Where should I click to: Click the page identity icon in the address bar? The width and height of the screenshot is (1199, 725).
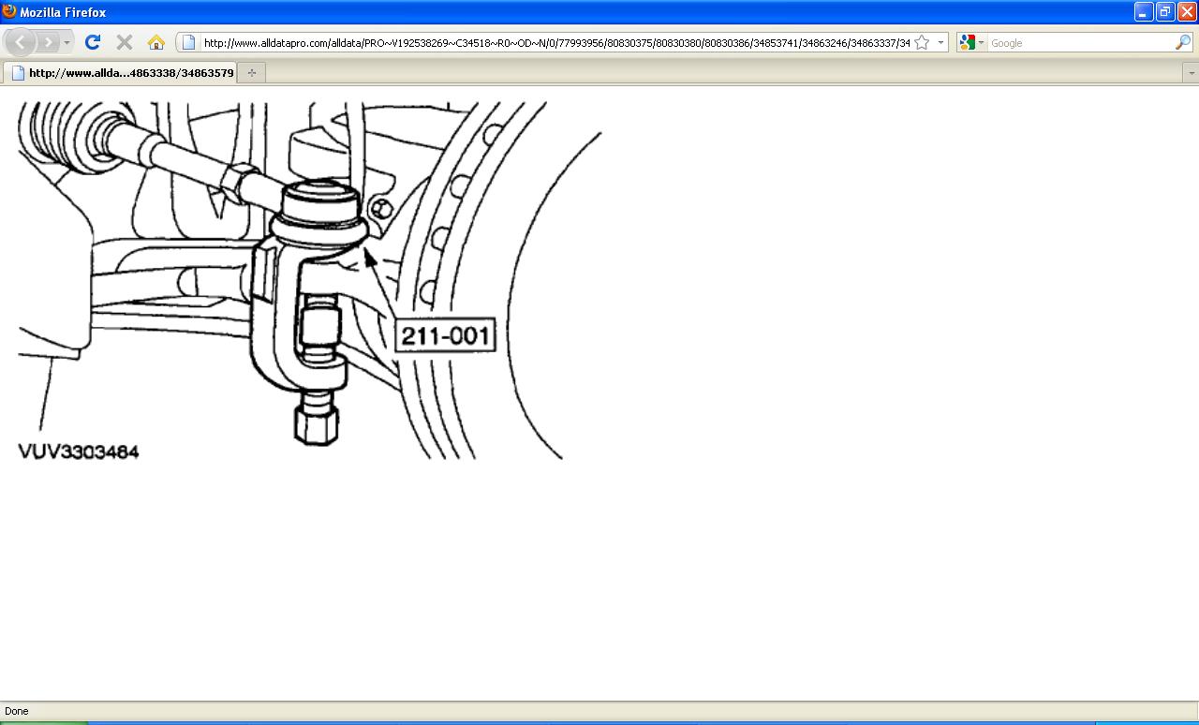click(188, 42)
